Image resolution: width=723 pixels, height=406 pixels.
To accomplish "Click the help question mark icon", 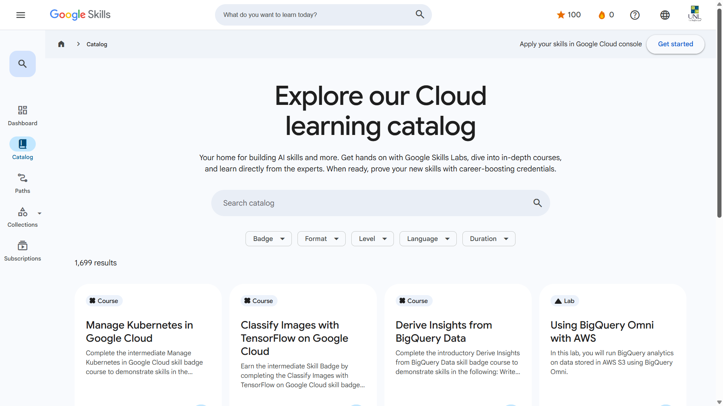I will coord(635,15).
